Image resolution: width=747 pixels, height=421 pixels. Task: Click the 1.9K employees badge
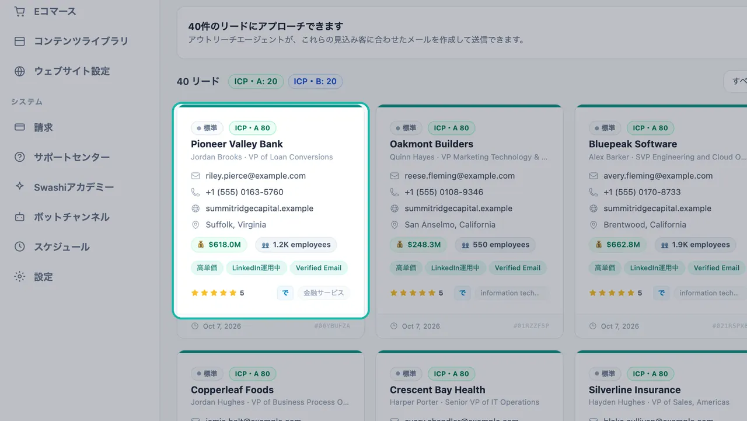pyautogui.click(x=695, y=245)
